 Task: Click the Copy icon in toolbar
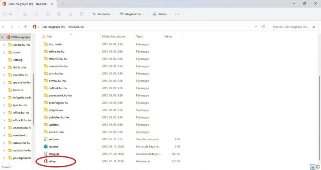coord(36,14)
